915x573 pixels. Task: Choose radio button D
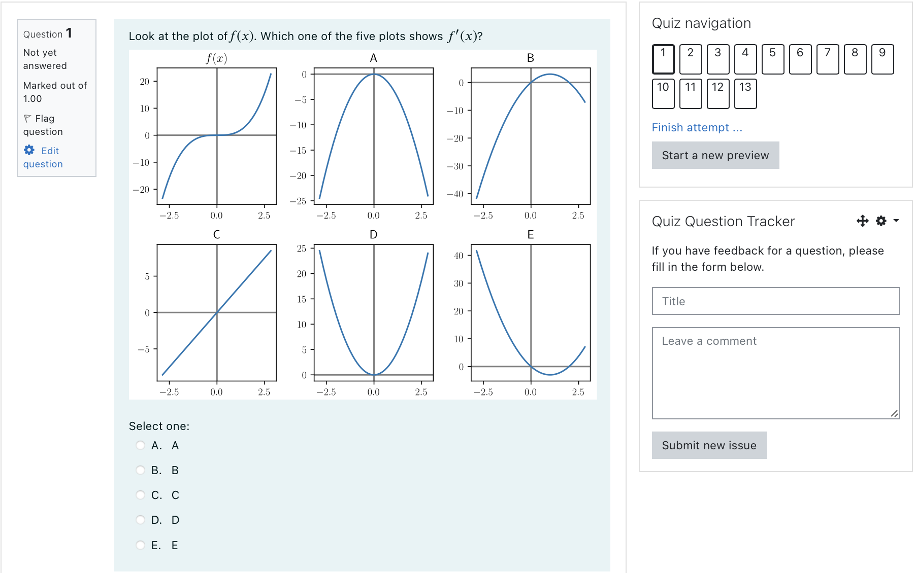(141, 520)
